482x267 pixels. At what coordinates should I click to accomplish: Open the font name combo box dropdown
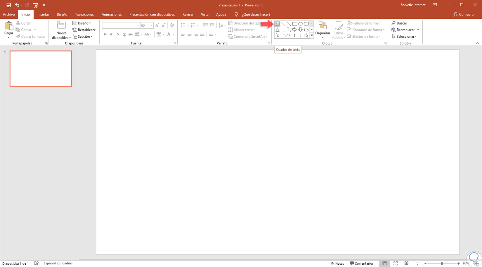[138, 25]
